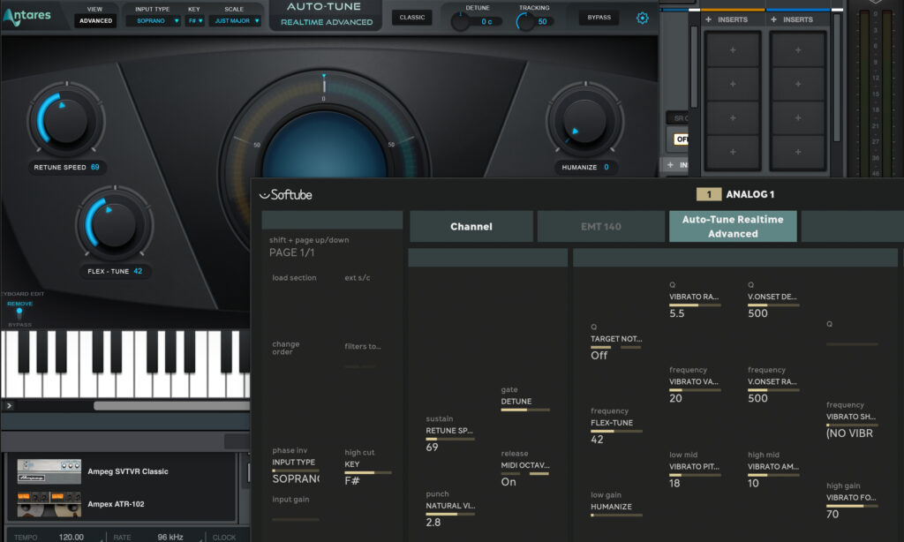Click the keyboard scroll right arrow
Image resolution: width=904 pixels, height=542 pixels.
9,406
